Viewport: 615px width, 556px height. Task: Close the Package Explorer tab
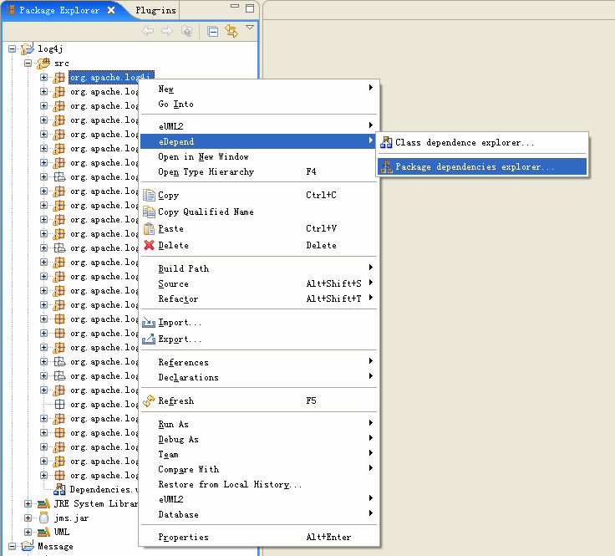[111, 10]
